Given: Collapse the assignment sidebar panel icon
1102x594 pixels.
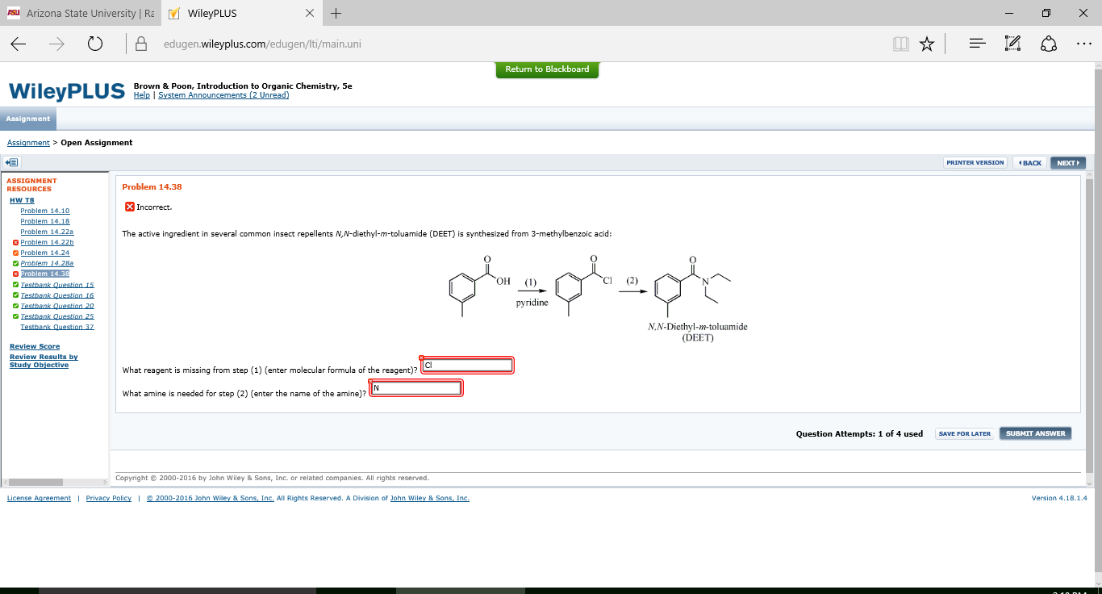Looking at the screenshot, I should [x=12, y=162].
